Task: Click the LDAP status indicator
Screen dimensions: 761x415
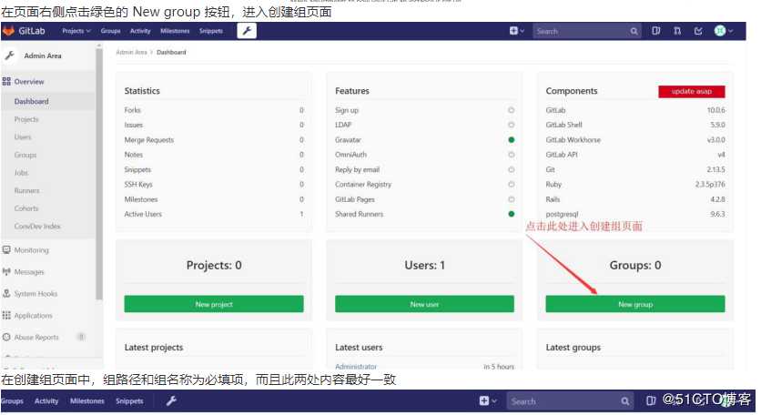Action: click(511, 125)
